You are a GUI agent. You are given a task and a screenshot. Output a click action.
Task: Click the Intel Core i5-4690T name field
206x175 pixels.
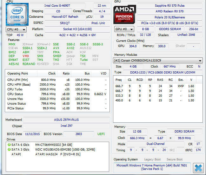coord(57,6)
